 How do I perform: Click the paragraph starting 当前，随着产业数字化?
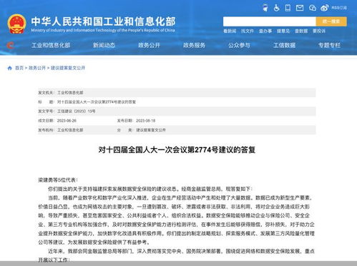[x=177, y=220]
